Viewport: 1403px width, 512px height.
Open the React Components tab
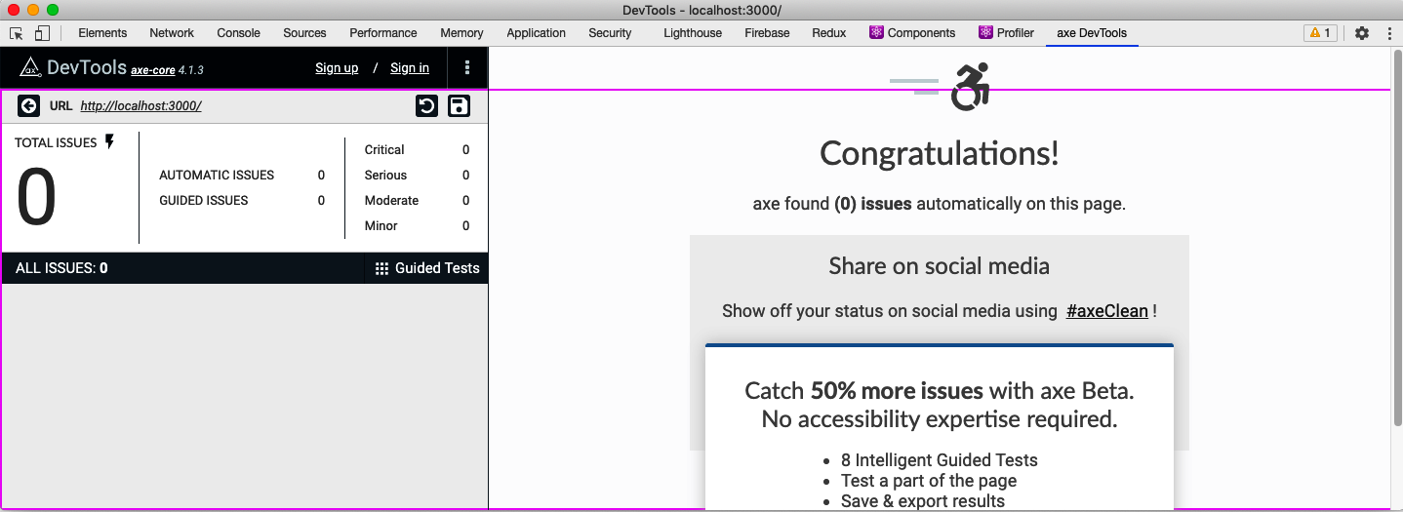point(912,33)
